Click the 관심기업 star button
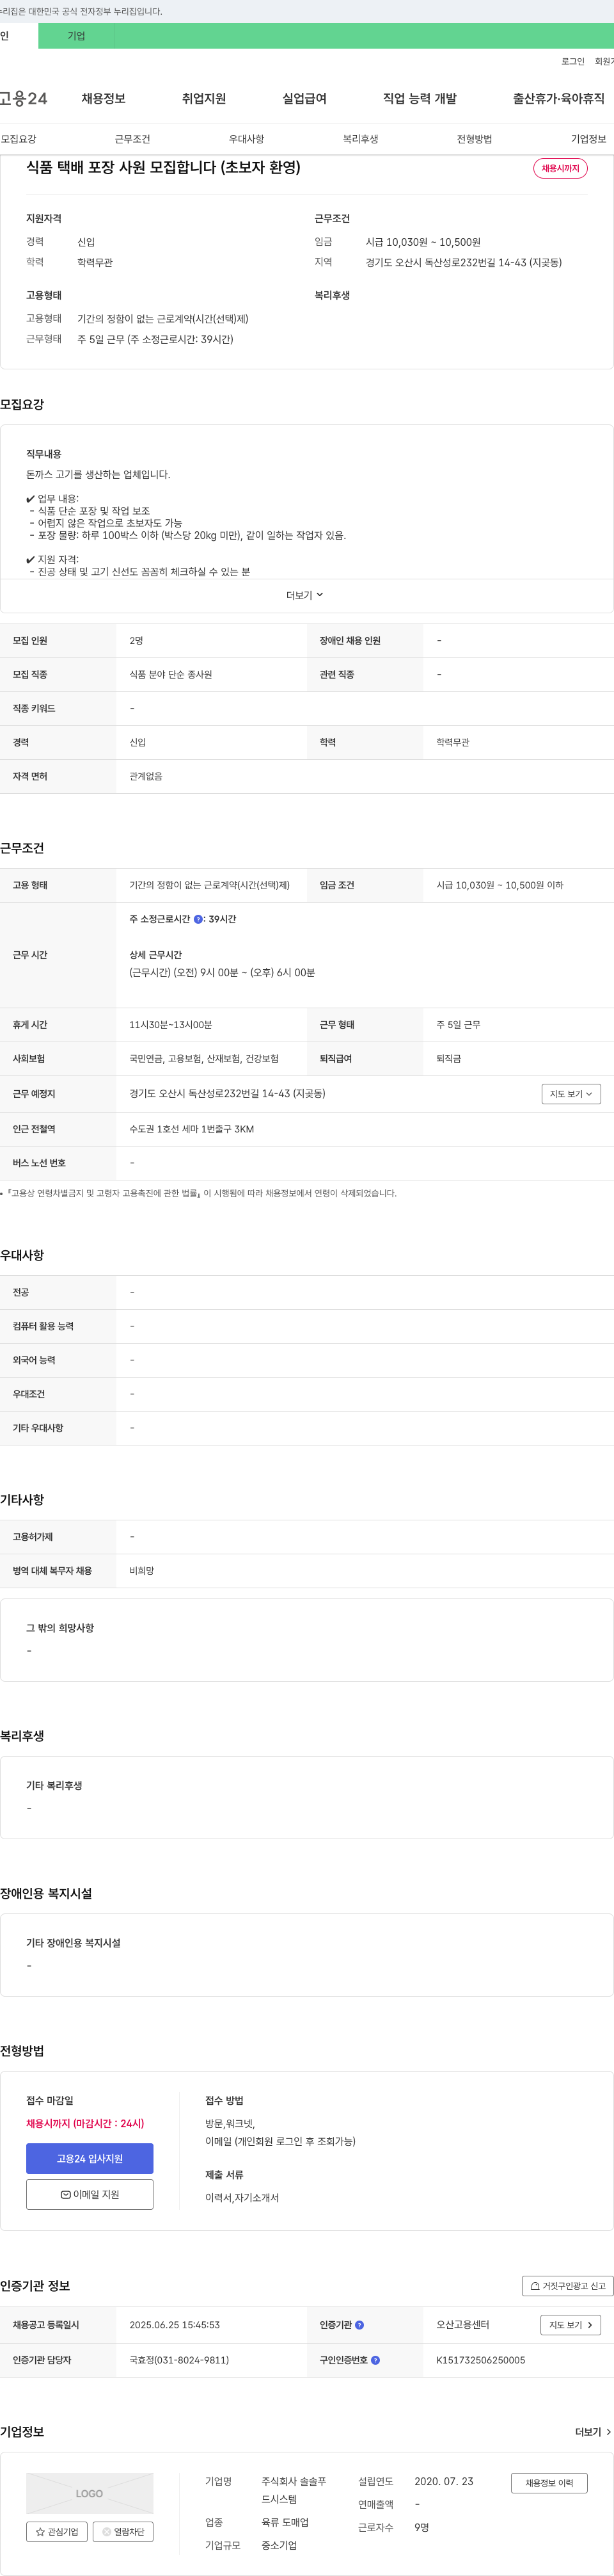This screenshot has height=2576, width=614. (57, 2532)
